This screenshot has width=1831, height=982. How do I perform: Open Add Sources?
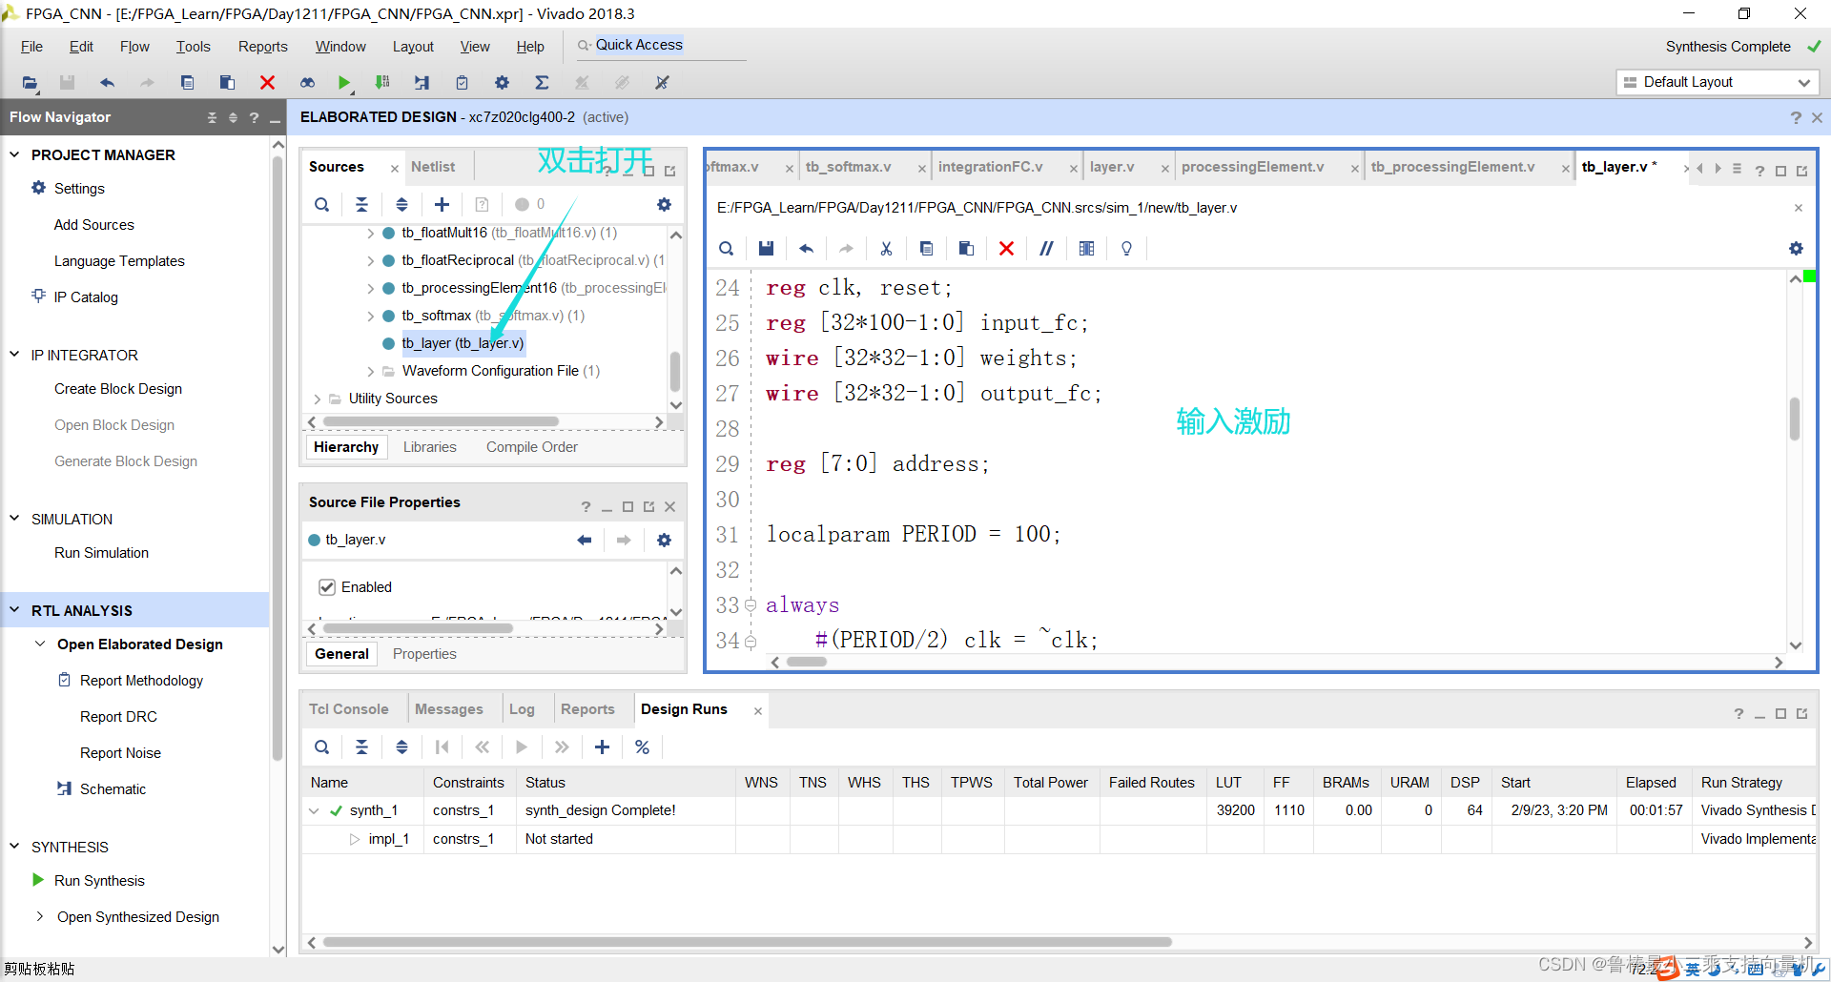(x=93, y=225)
